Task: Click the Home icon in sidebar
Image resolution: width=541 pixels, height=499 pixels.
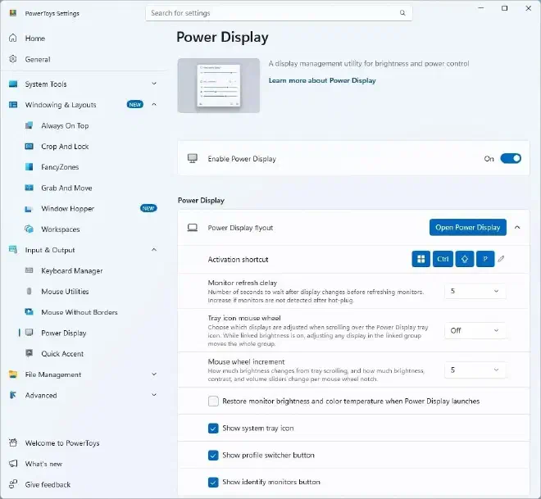Action: point(13,38)
